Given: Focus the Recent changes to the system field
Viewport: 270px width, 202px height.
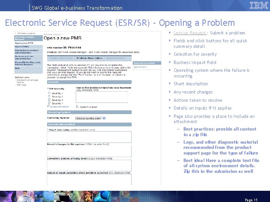Looking at the screenshot, I should pos(89,151).
